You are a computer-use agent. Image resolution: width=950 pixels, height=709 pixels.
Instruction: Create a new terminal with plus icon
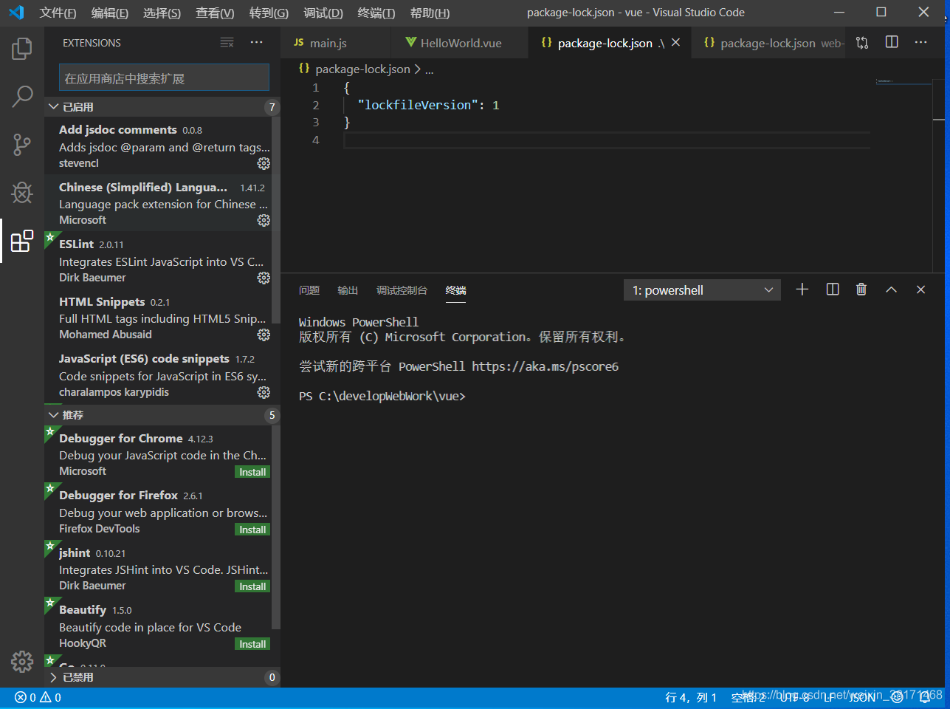click(x=802, y=290)
